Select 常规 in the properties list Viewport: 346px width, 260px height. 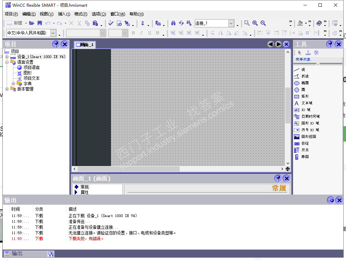pyautogui.click(x=84, y=187)
